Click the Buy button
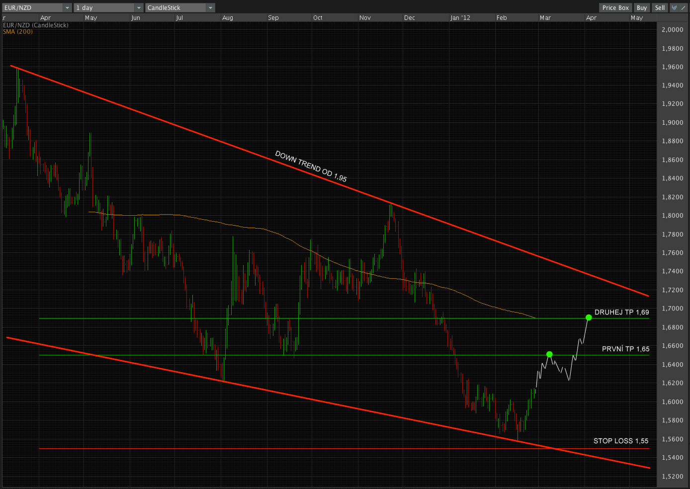690x489 pixels. pyautogui.click(x=642, y=7)
